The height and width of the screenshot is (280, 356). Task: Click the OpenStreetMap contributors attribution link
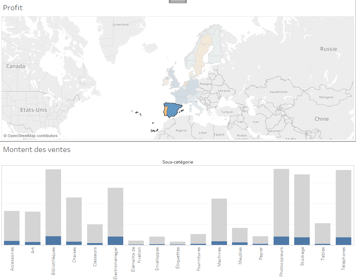(x=30, y=136)
